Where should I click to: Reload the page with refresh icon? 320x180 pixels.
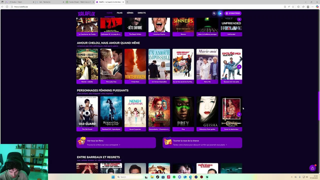click(7, 7)
